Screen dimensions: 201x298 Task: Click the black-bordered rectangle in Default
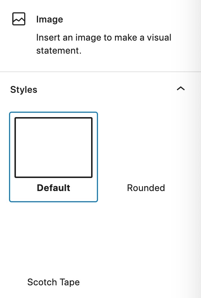54,148
